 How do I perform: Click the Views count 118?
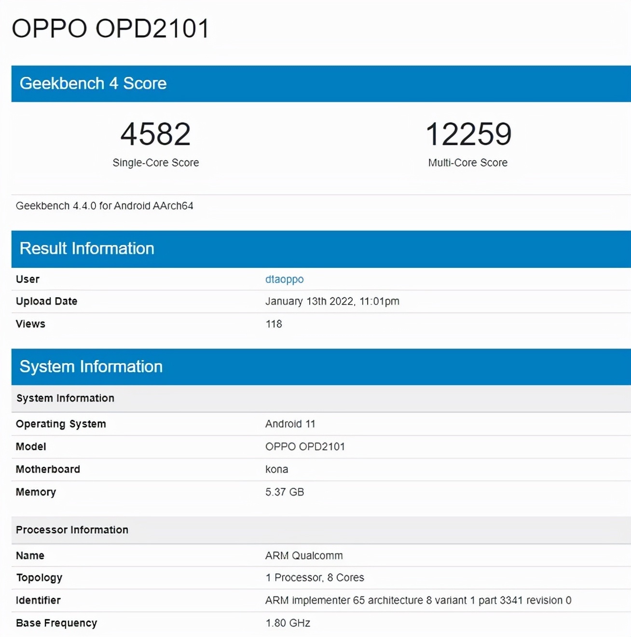[274, 324]
